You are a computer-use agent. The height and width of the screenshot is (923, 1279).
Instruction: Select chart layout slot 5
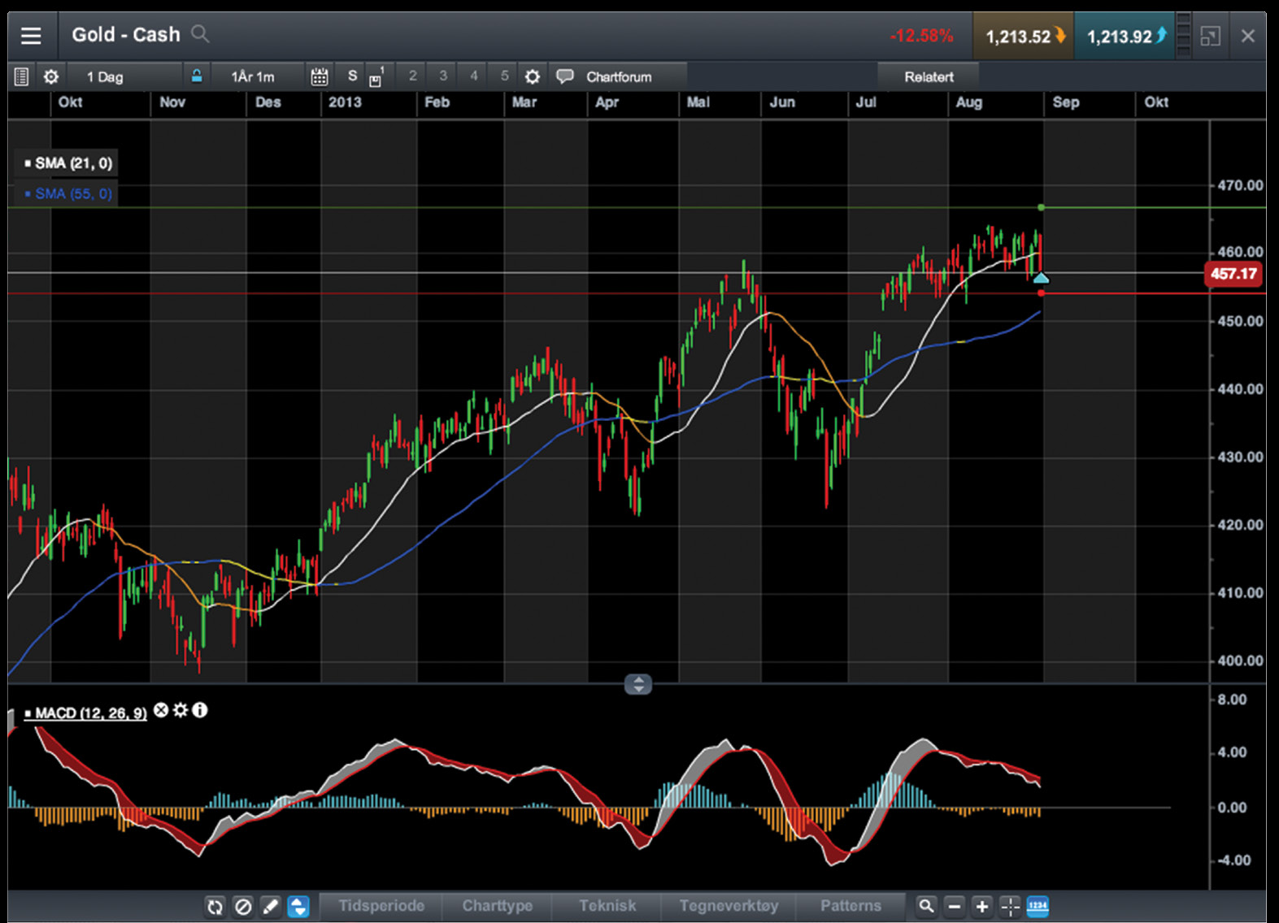[504, 76]
